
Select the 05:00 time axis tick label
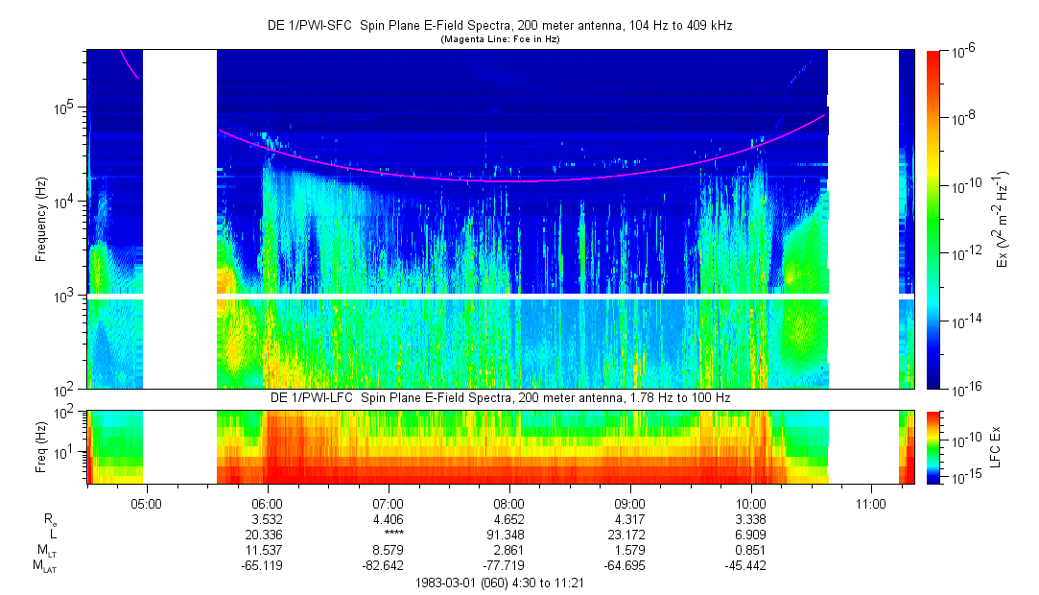click(x=146, y=501)
